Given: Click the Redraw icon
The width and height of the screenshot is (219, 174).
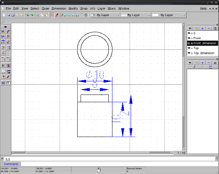Looking at the screenshot, I should tap(61, 15).
